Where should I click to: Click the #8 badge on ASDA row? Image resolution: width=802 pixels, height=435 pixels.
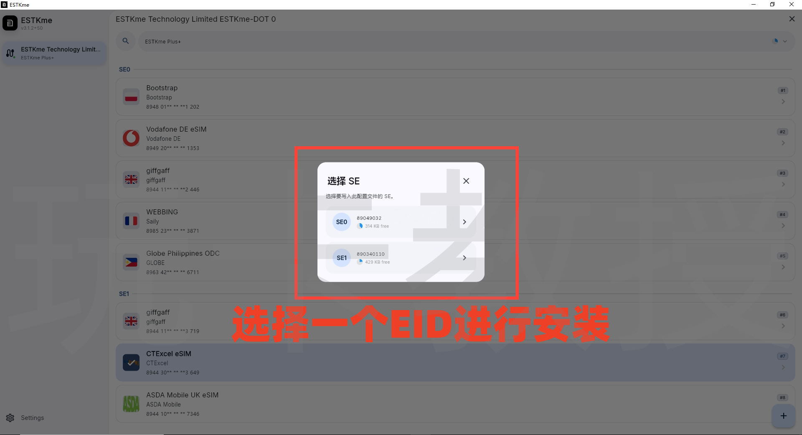(782, 397)
